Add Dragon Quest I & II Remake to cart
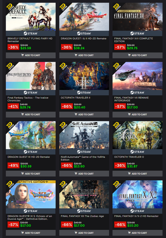This screenshot has height=238, width=166. pos(84,55)
